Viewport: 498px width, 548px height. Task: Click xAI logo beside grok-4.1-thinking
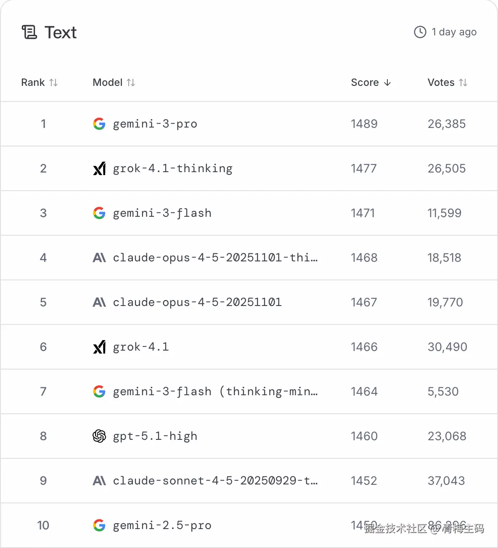[99, 168]
